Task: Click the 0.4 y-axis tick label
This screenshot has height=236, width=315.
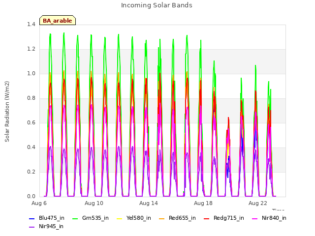Action: click(x=31, y=147)
